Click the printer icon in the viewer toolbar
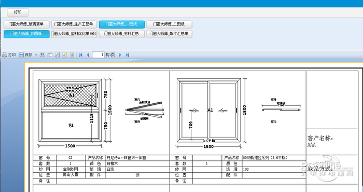This screenshot has width=363, height=192. [x=5, y=55]
